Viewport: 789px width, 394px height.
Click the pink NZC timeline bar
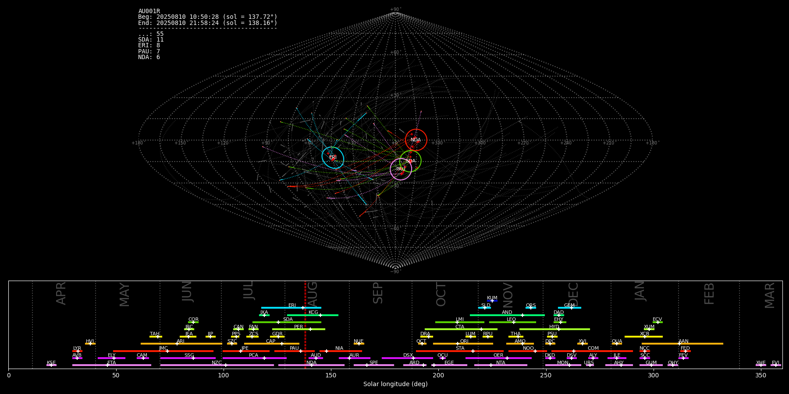coord(217,365)
